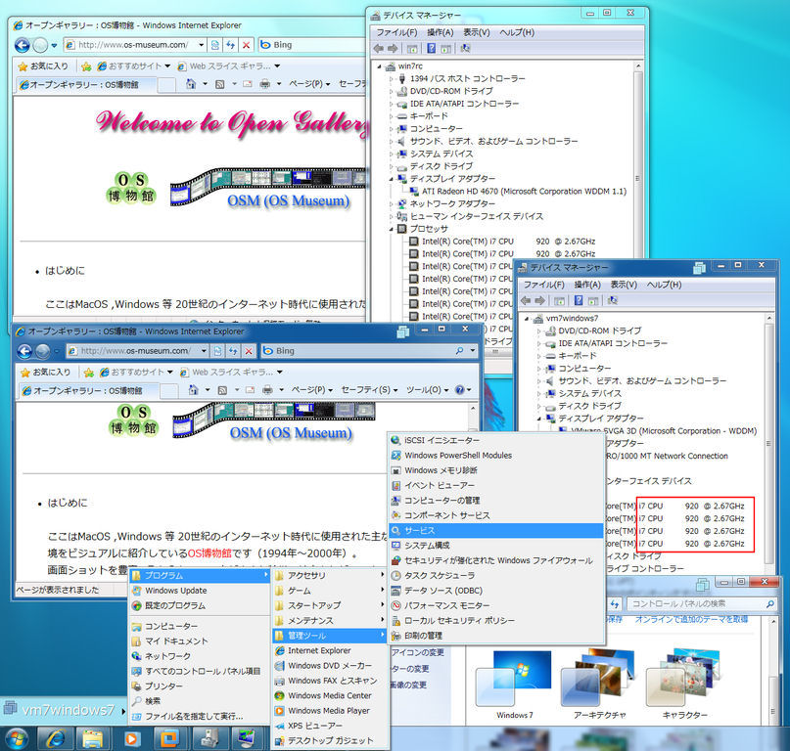
Task: Collapse プロセッサ node in win7rc Device Manager
Action: [x=391, y=229]
